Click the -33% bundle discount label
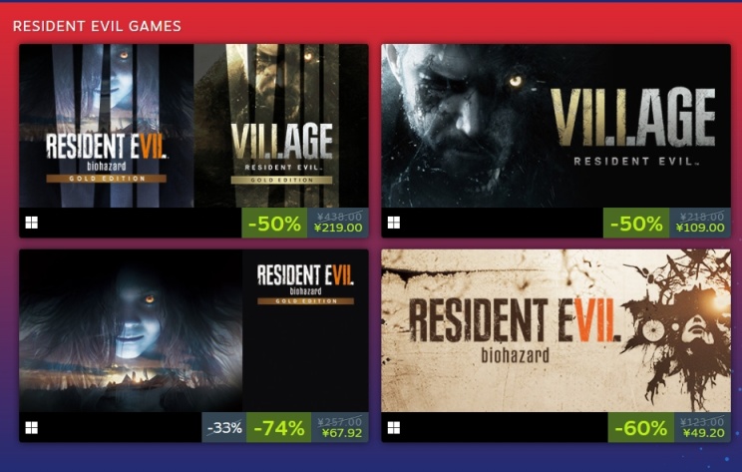 pyautogui.click(x=224, y=428)
